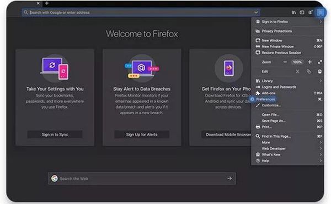The height and width of the screenshot is (204, 331).
Task: Click the Download Mobile Browser button
Action: pyautogui.click(x=226, y=135)
